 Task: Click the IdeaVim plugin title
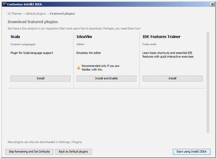84,37
